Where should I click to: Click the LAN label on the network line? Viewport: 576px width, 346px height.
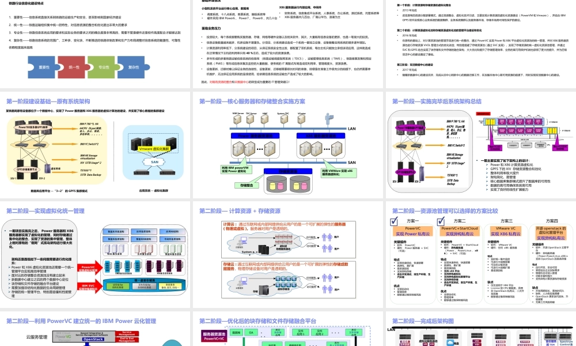(351, 129)
